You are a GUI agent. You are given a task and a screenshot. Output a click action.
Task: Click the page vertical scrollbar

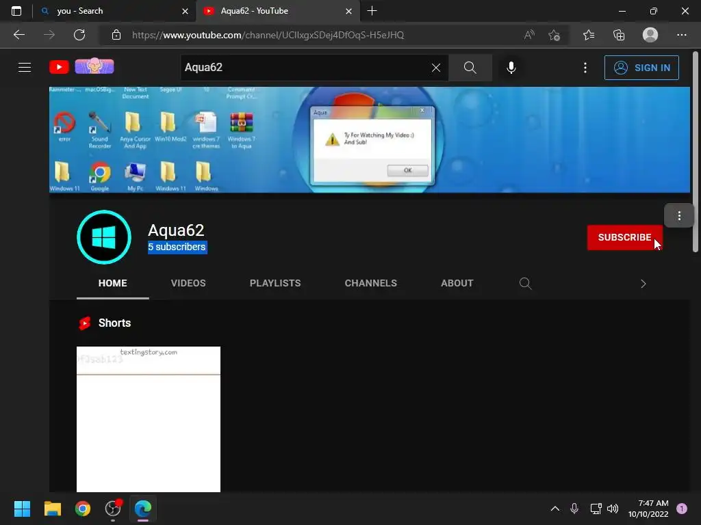[696, 152]
